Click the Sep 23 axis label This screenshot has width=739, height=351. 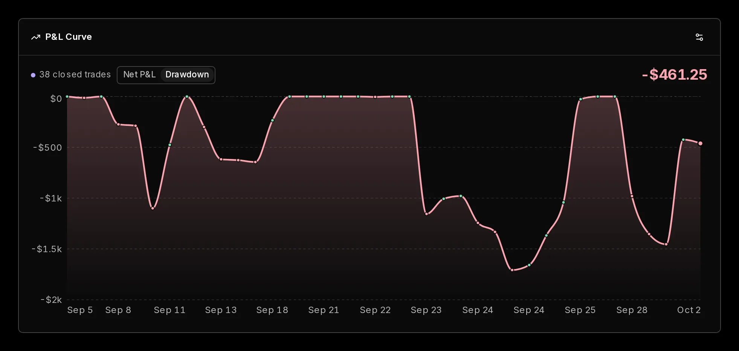click(426, 310)
